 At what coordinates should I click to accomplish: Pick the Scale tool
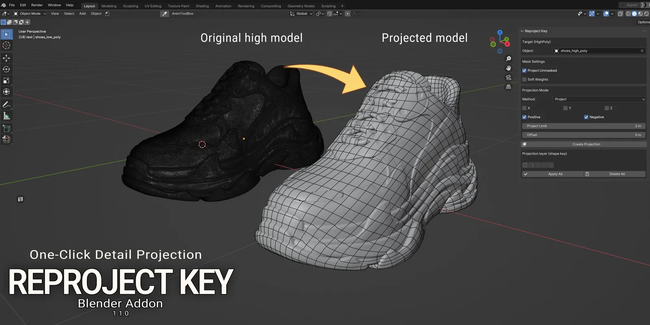[x=6, y=80]
